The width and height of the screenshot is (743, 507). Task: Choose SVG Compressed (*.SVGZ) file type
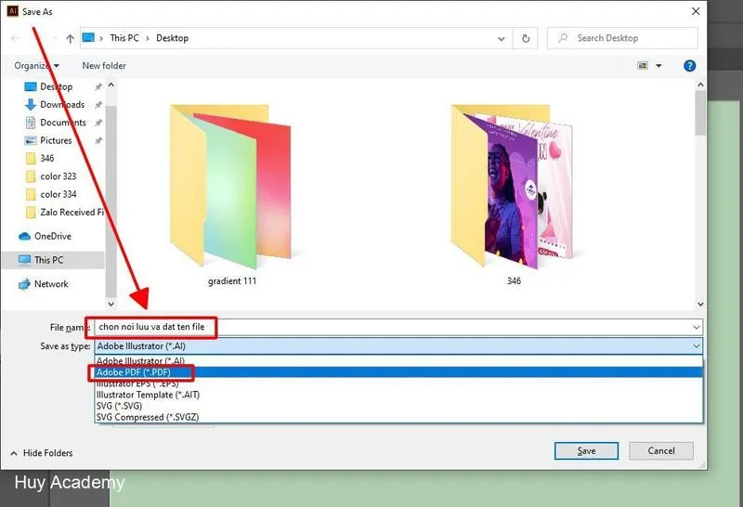coord(398,418)
